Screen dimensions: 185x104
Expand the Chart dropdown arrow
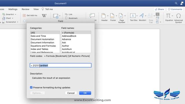pyautogui.click(x=12, y=18)
